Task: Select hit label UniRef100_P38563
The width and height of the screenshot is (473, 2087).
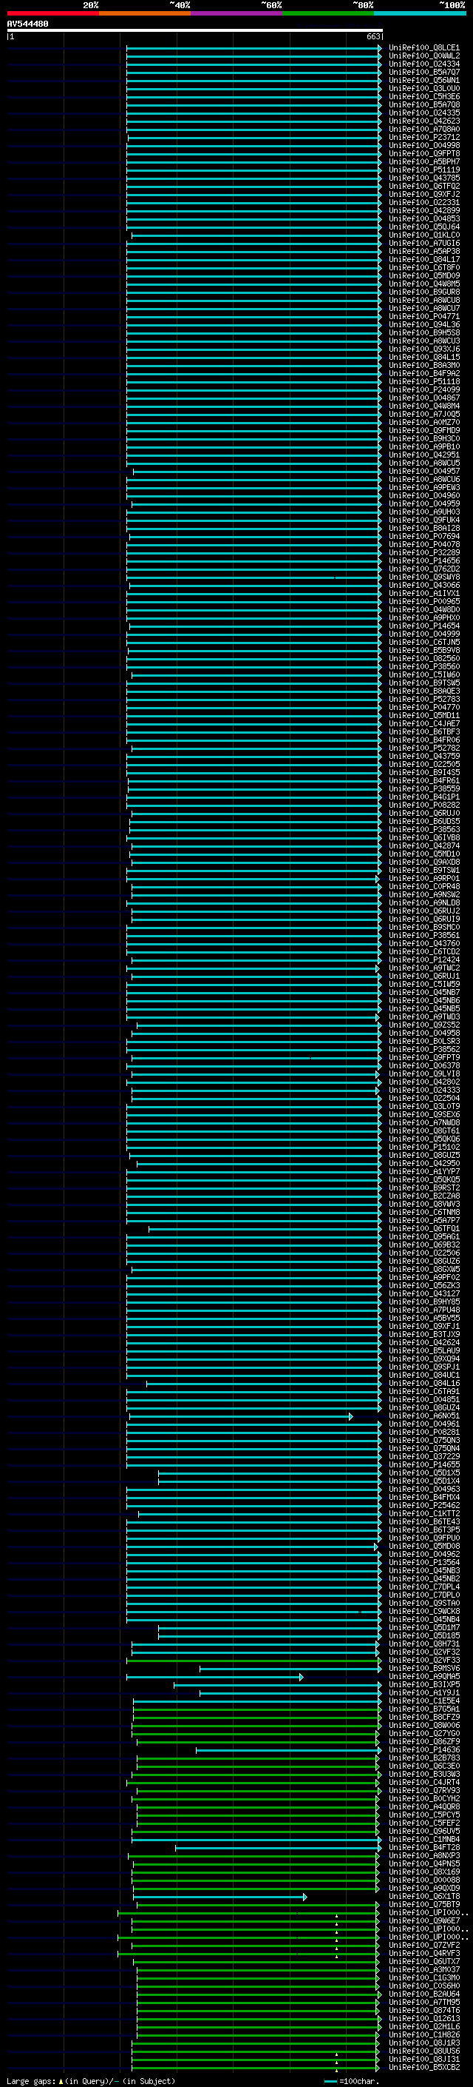Action: (x=423, y=830)
